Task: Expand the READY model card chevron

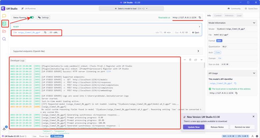Action: [199, 27]
